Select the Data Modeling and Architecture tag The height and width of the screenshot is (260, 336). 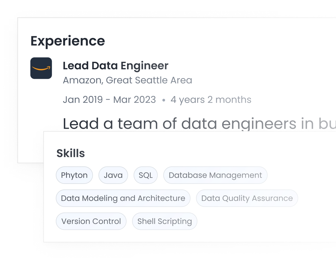[x=123, y=198]
